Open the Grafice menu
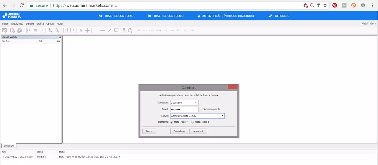Screen dimensions: 378x165 coord(40,24)
